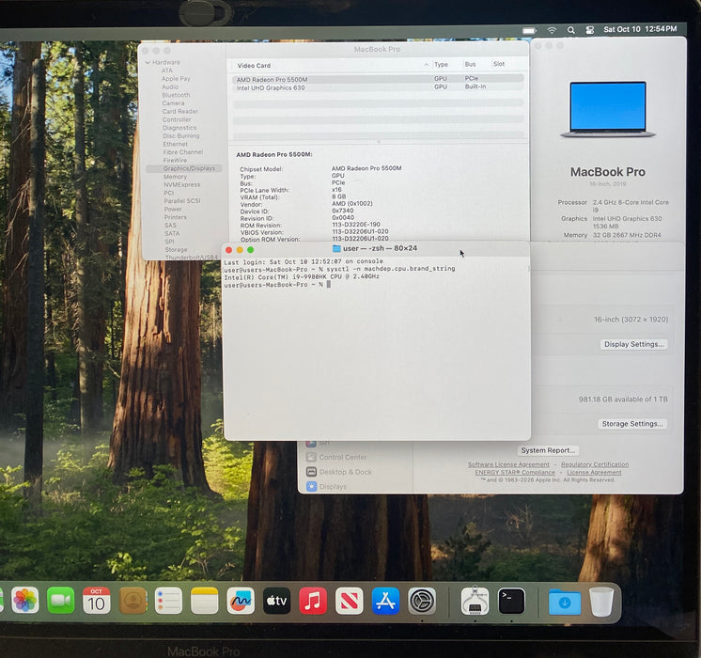The width and height of the screenshot is (701, 658).
Task: Open Spotlight search magnifier in menu bar
Action: [571, 30]
